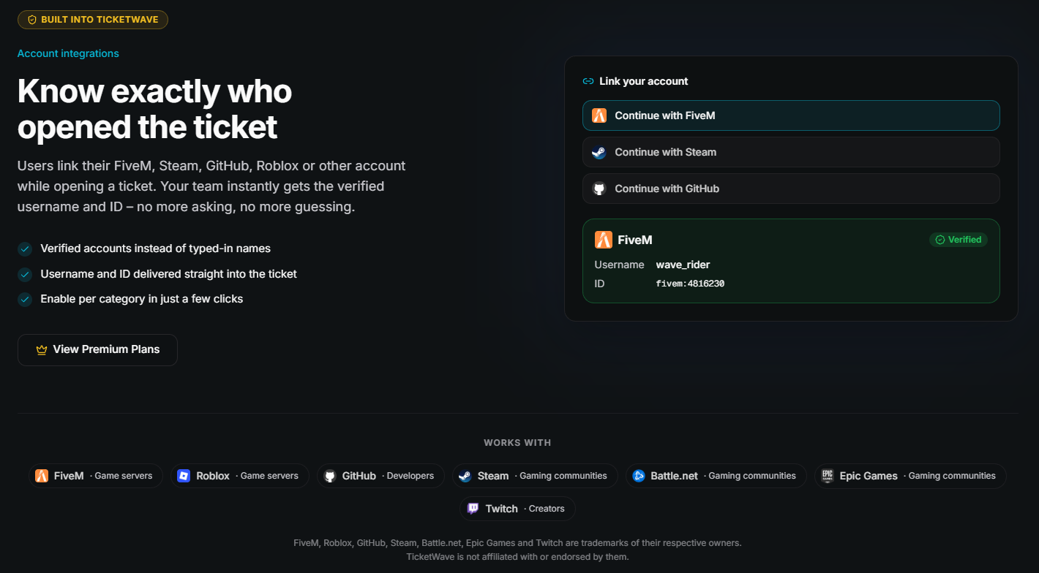Image resolution: width=1039 pixels, height=573 pixels.
Task: Click the Steam icon in the Works With row
Action: click(465, 476)
